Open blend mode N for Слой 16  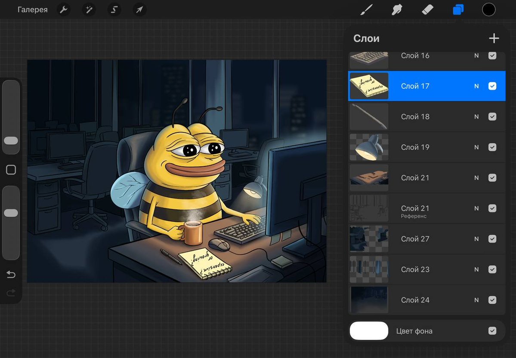[476, 55]
